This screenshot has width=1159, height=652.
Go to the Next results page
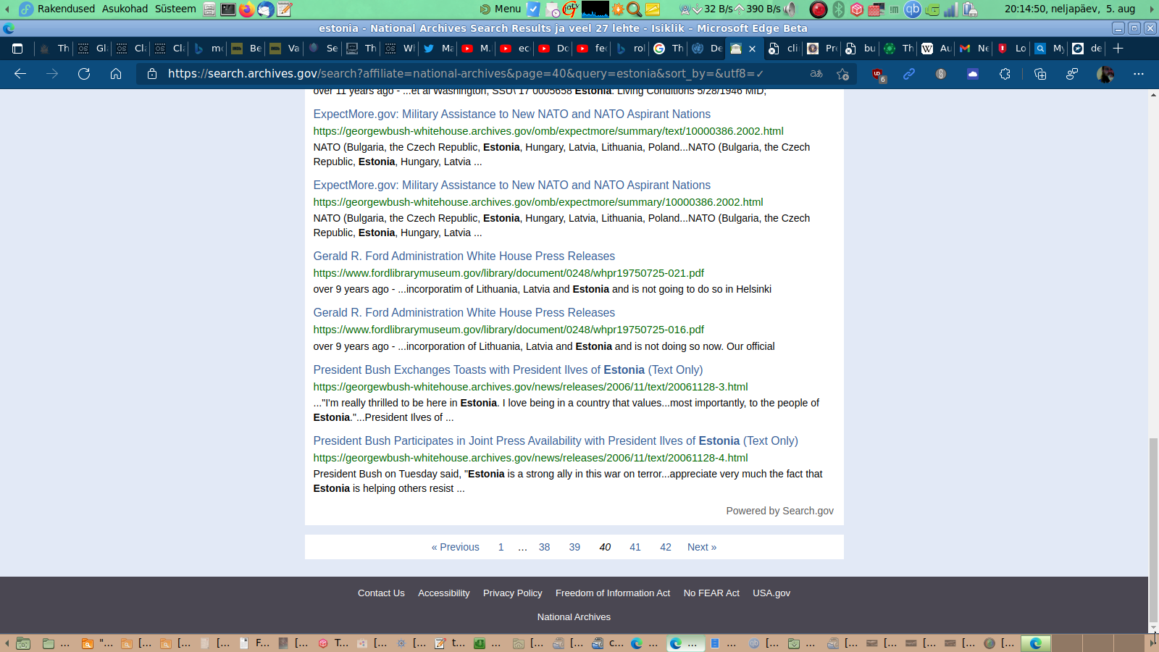[702, 547]
